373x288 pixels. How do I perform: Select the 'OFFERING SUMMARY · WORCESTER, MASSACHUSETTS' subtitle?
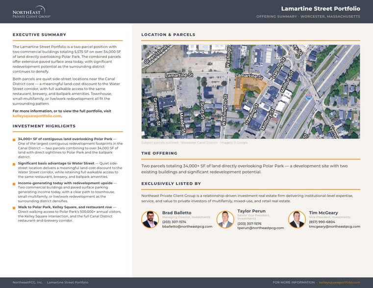point(308,16)
